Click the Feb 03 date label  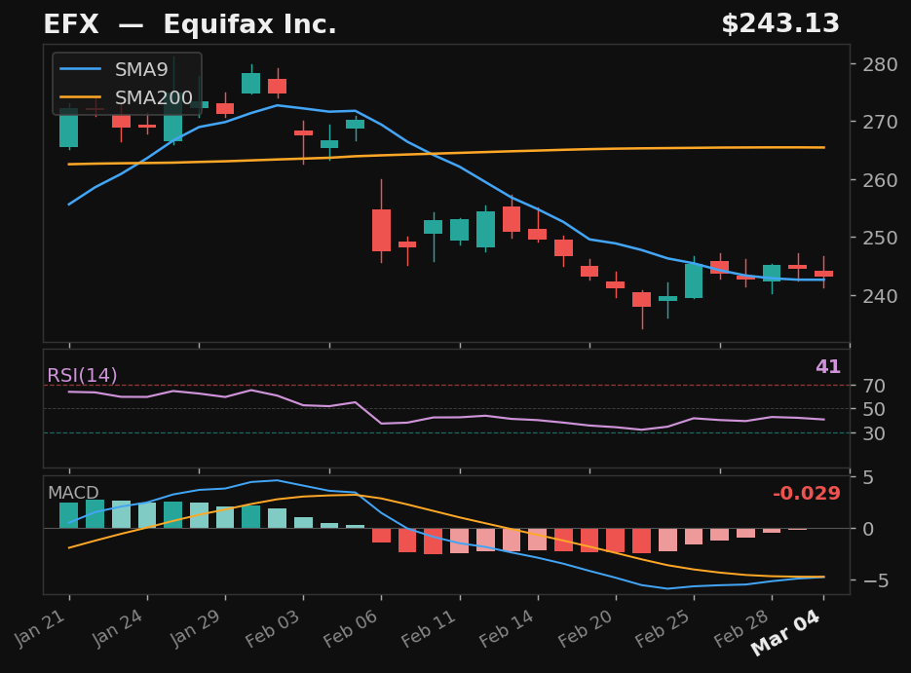(272, 628)
